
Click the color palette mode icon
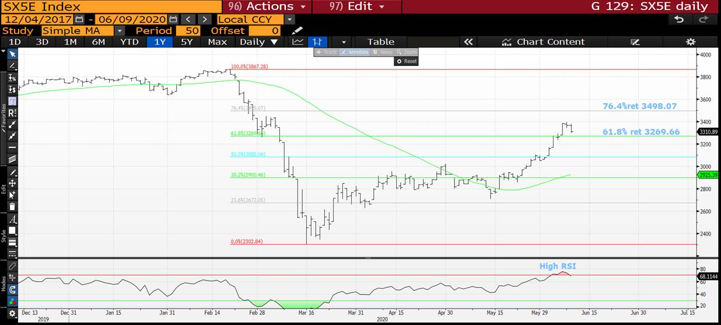pyautogui.click(x=12, y=301)
